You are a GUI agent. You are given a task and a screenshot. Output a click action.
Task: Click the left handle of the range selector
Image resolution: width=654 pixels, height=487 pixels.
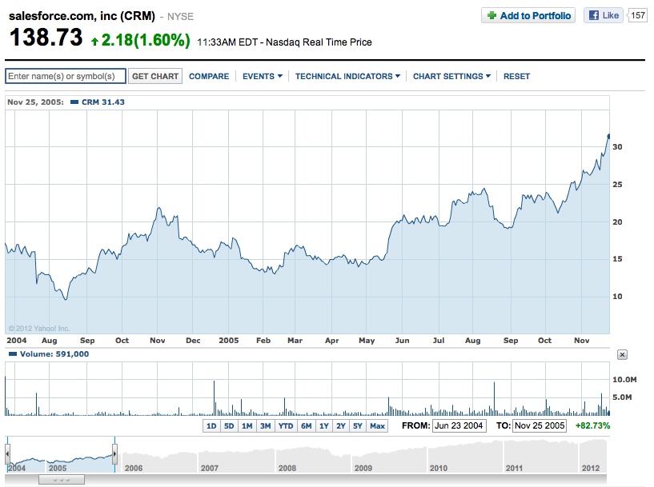[x=7, y=453]
